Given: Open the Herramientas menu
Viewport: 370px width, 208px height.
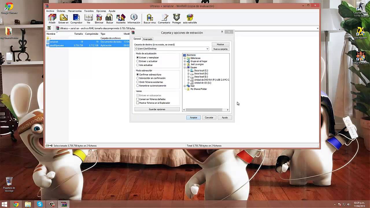Looking at the screenshot, I should click(75, 11).
